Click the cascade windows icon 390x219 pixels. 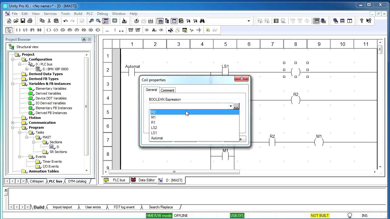click(335, 21)
